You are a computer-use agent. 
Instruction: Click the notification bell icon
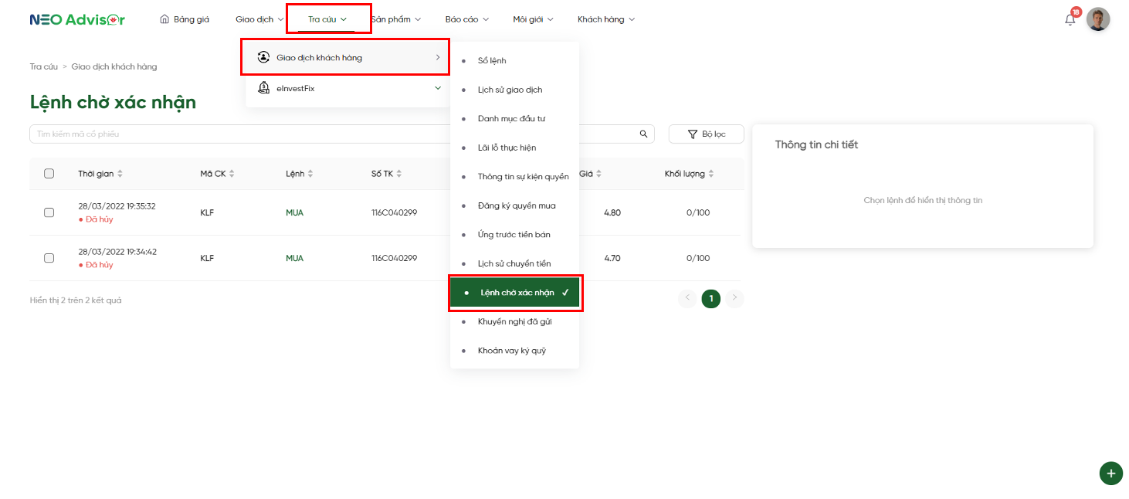coord(1070,20)
